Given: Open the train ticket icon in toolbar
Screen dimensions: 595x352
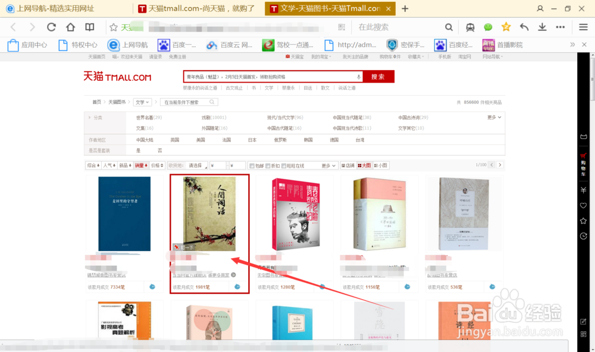Looking at the screenshot, I should tap(470, 27).
